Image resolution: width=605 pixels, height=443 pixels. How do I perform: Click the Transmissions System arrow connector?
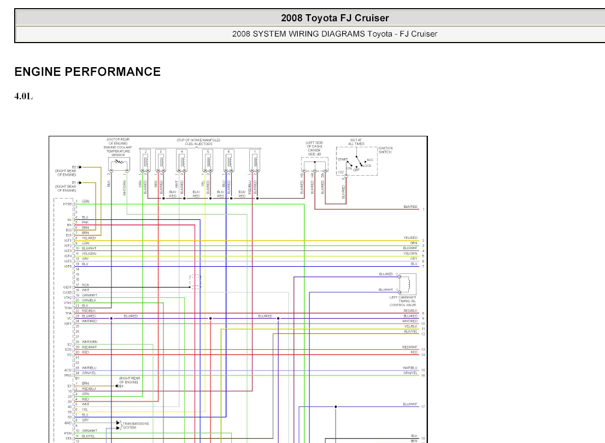click(x=119, y=426)
